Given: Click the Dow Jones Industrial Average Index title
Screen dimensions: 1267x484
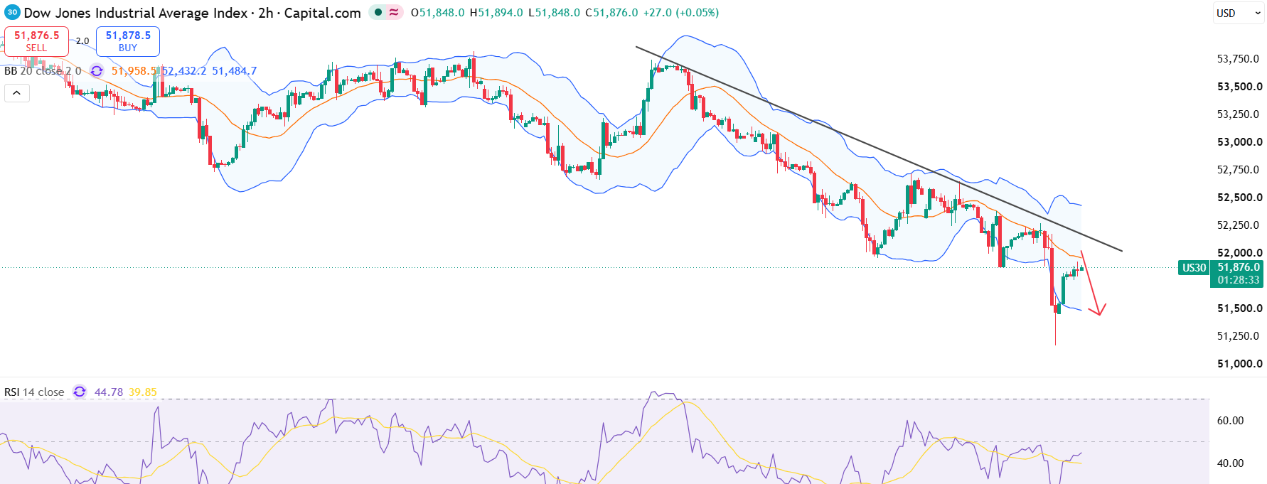Looking at the screenshot, I should click(x=136, y=13).
